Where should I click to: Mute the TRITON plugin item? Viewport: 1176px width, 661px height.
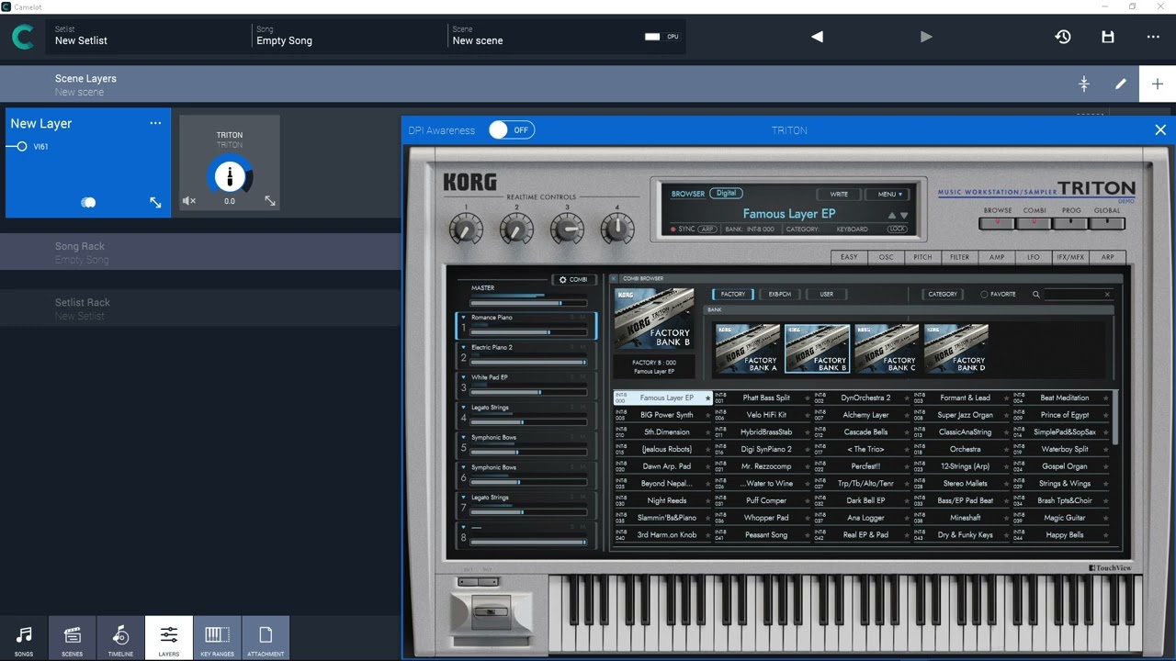tap(188, 201)
